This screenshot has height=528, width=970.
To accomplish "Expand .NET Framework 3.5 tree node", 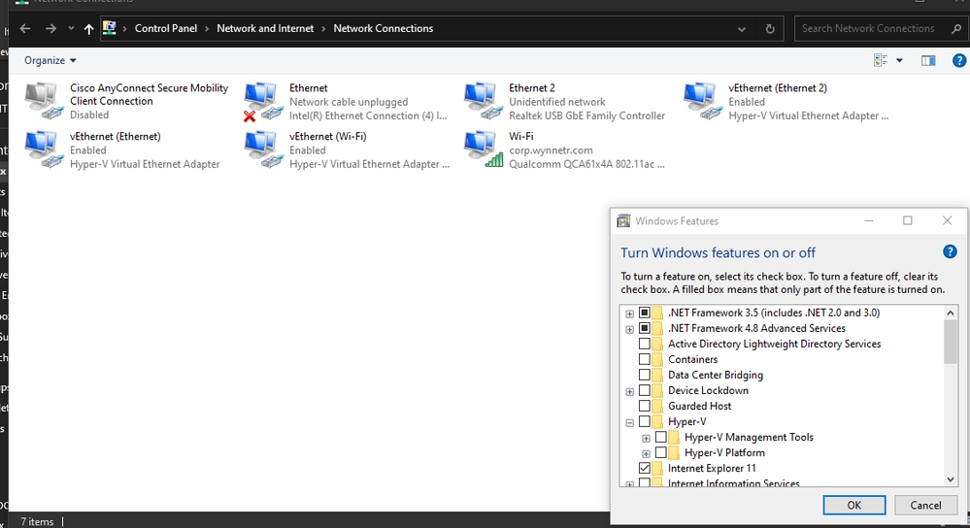I will pos(630,313).
